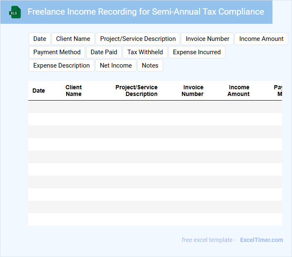The image size is (292, 257).
Task: Select the Net Income tag
Action: click(116, 66)
